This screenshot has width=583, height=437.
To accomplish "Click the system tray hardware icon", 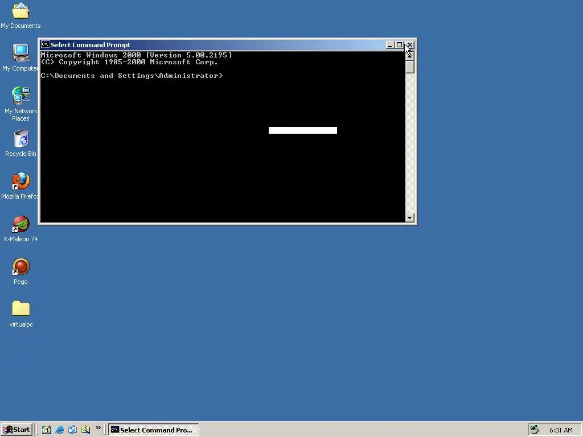I will point(535,430).
